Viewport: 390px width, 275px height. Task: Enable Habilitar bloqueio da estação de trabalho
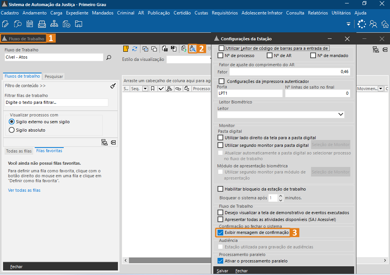220,189
